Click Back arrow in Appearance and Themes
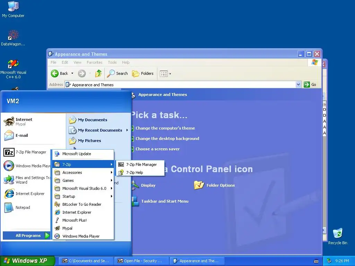Screen dimensions: 355x266 point(59,73)
